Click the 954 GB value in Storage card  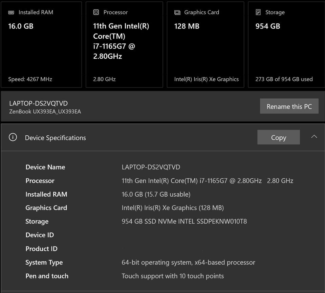(x=268, y=26)
